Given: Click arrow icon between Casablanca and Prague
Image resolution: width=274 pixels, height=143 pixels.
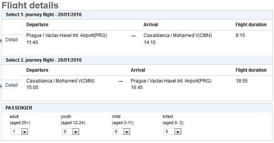Looking at the screenshot, I should (x=120, y=81).
